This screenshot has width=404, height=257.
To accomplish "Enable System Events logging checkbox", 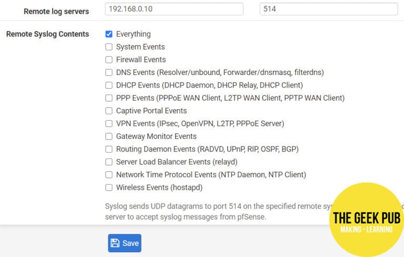I will tap(109, 47).
